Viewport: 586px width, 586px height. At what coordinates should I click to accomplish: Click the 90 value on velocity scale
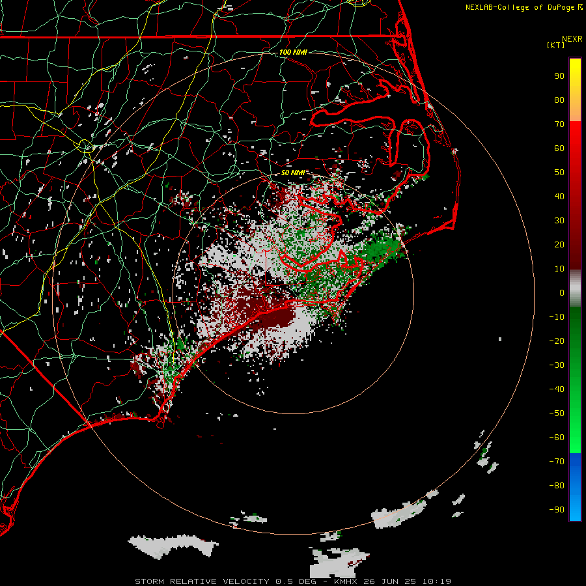(x=559, y=76)
